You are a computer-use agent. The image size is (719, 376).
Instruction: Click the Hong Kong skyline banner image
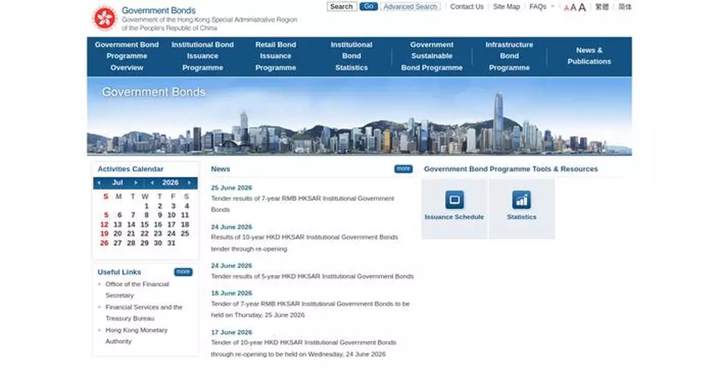tap(359, 117)
